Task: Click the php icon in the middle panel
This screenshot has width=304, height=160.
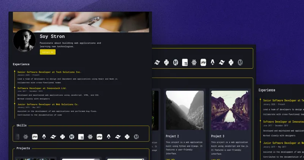Action: (x=203, y=62)
